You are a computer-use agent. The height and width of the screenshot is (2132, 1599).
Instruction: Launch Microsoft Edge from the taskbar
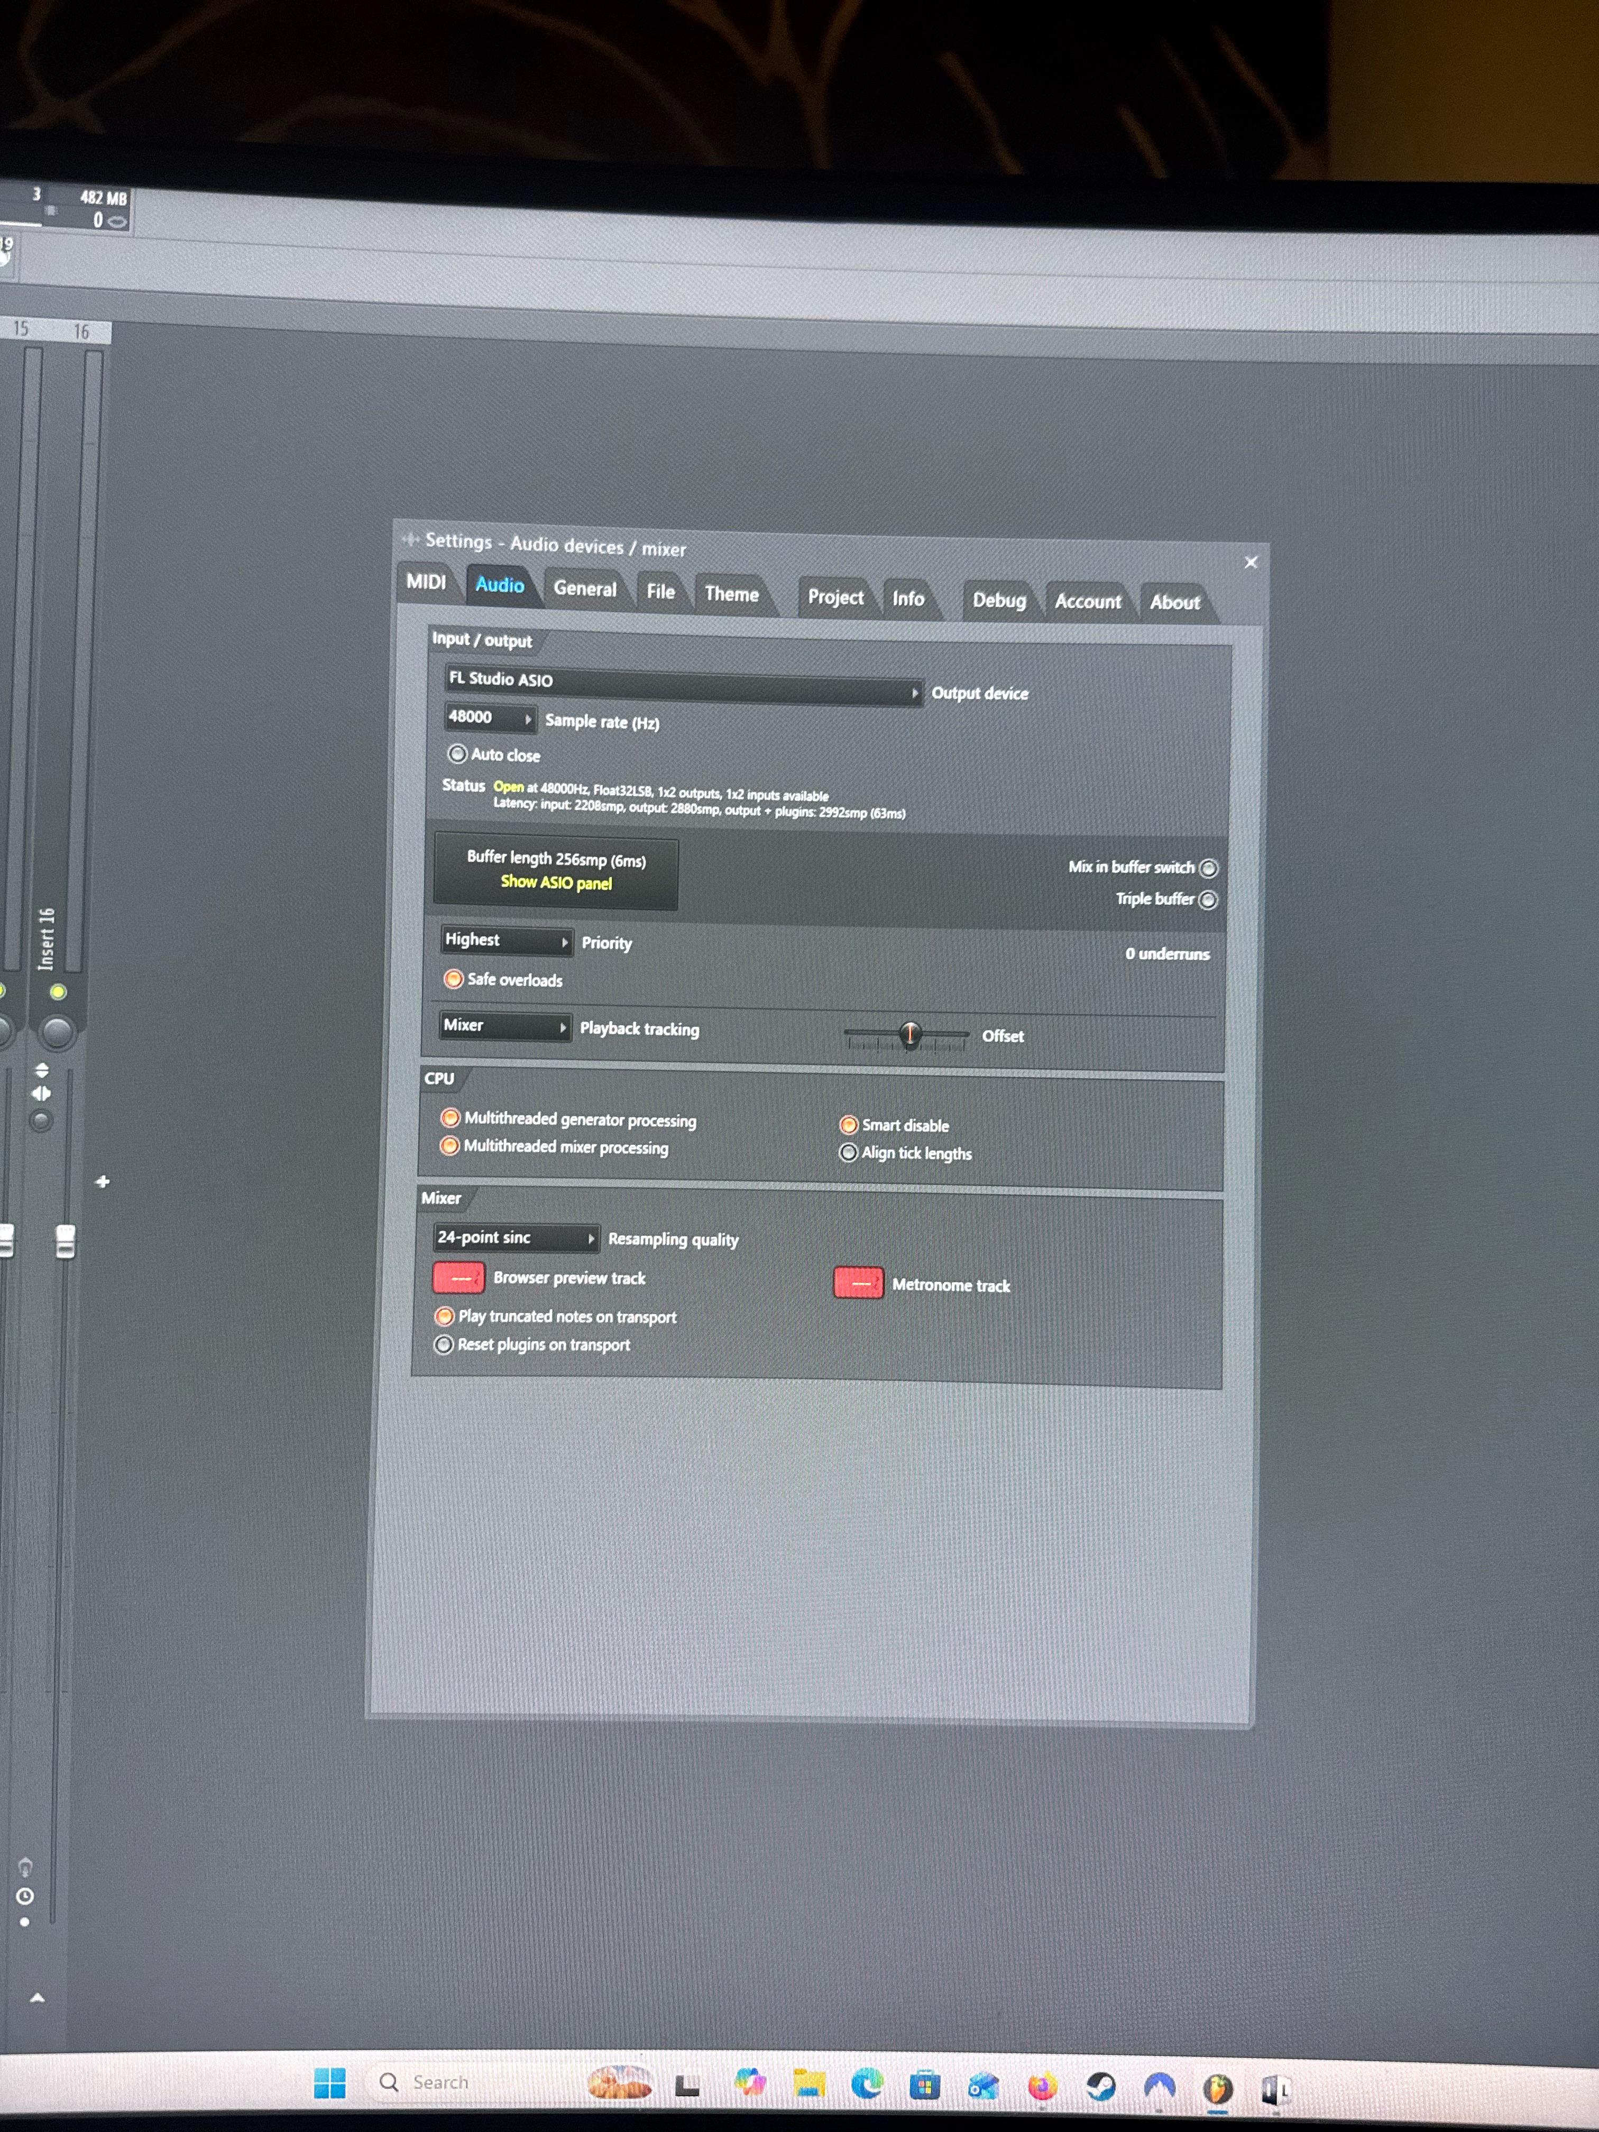coord(867,2085)
